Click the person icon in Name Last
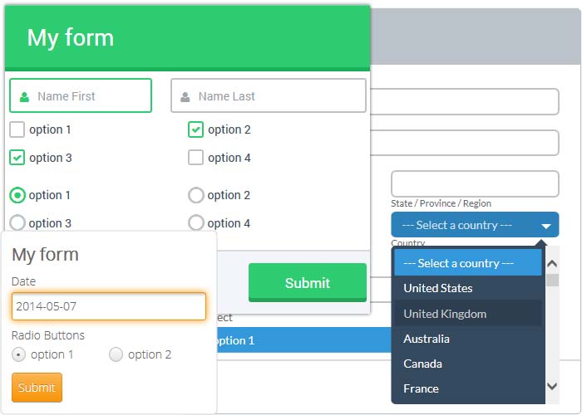582x415 pixels. coord(185,96)
